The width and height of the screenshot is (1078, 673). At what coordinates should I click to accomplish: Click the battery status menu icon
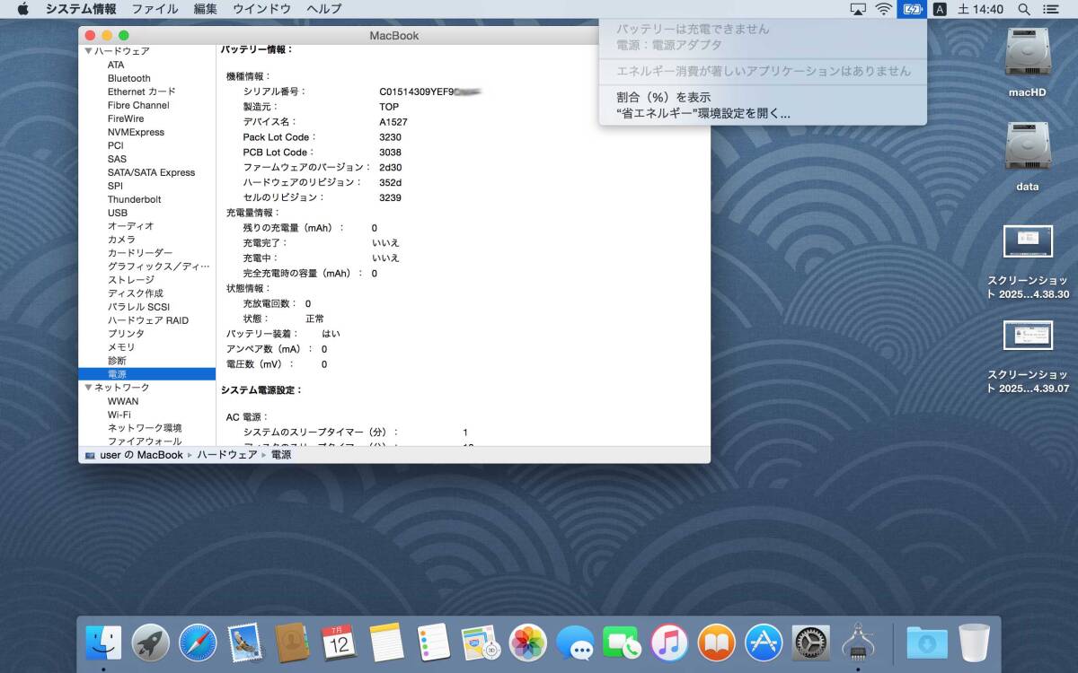[913, 9]
